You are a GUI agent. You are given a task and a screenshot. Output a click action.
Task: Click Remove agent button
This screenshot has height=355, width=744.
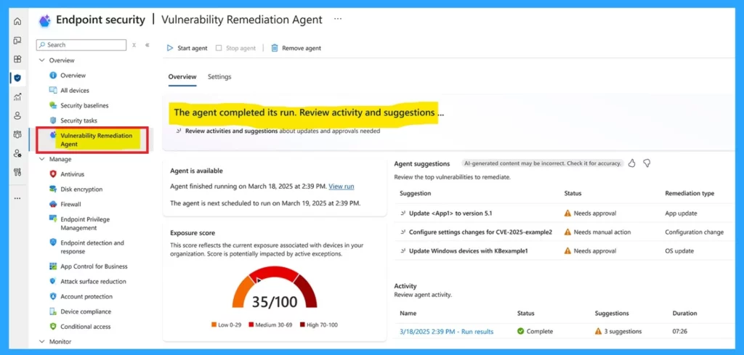tap(296, 48)
